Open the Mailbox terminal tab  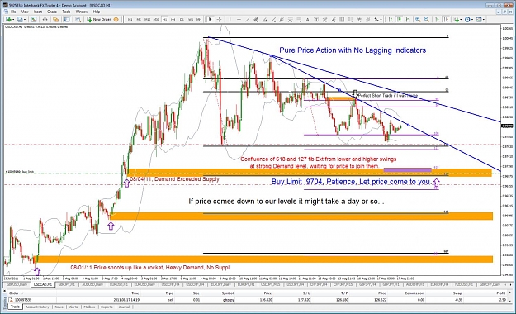[89, 307]
